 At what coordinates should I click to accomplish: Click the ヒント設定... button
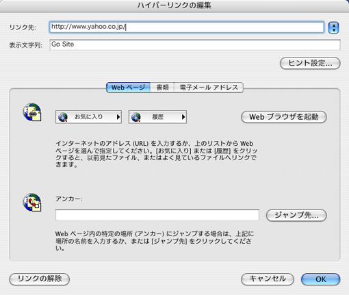[x=310, y=63]
